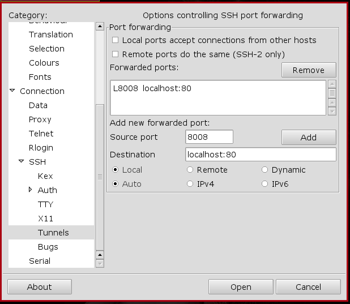Viewport: 350px width, 304px height.
Task: Expand the Auth tree node
Action: (31, 190)
